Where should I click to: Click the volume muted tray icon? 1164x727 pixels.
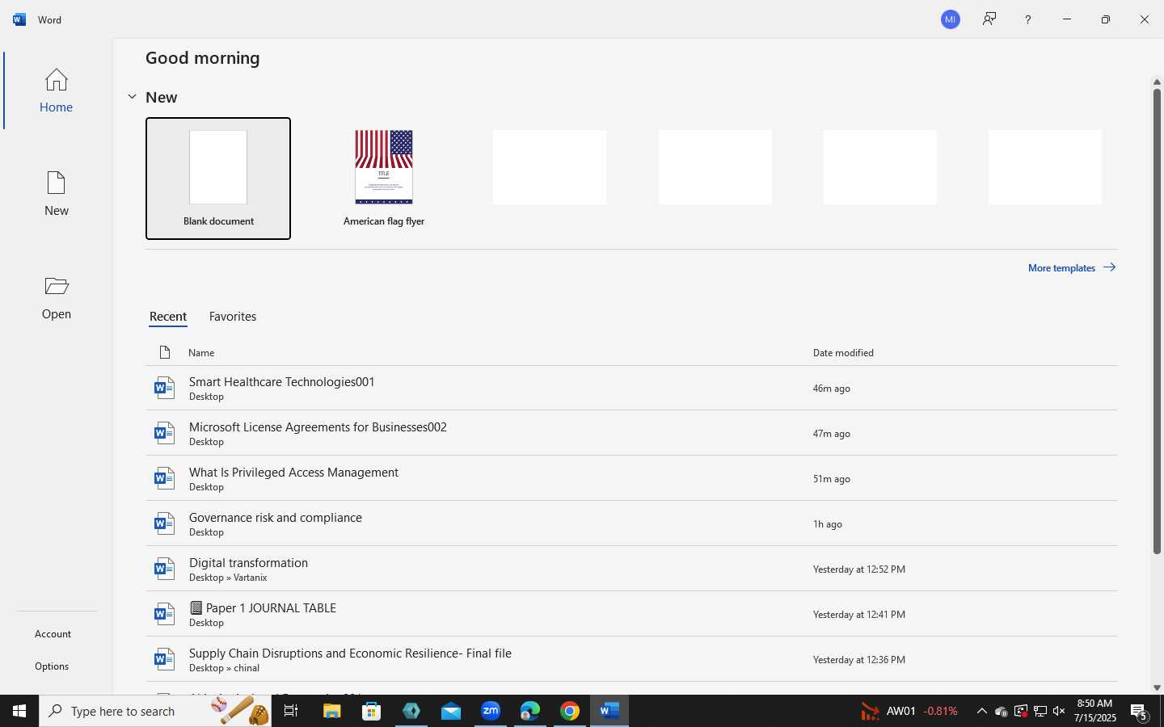point(1059,711)
